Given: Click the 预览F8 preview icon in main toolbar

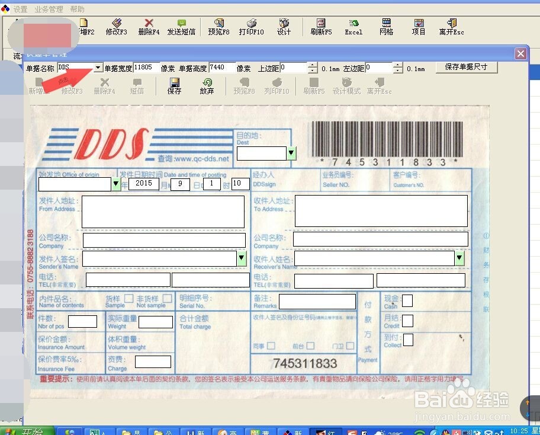Looking at the screenshot, I should pyautogui.click(x=218, y=27).
